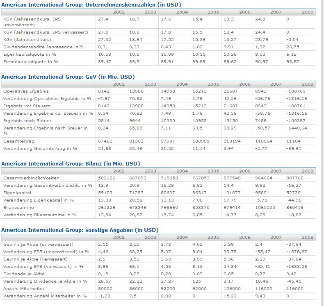
Task: Select Gesamtverbindlichkeiten value '964604'
Action: [x=264, y=178]
